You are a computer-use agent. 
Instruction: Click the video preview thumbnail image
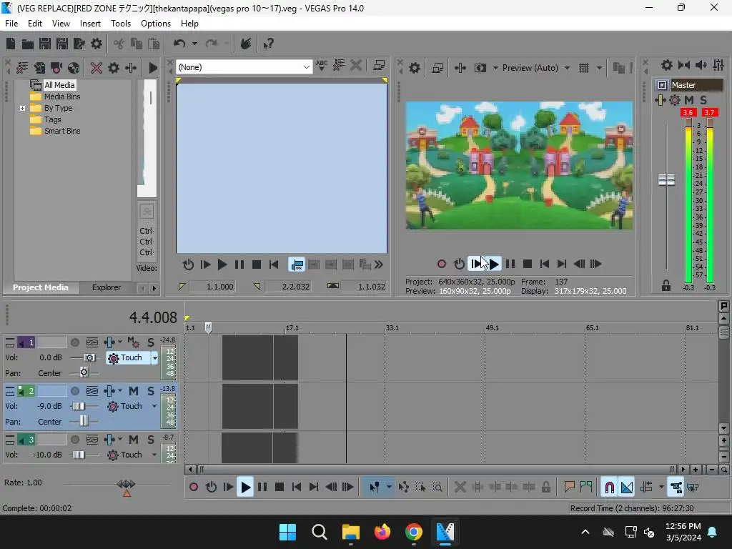point(519,165)
